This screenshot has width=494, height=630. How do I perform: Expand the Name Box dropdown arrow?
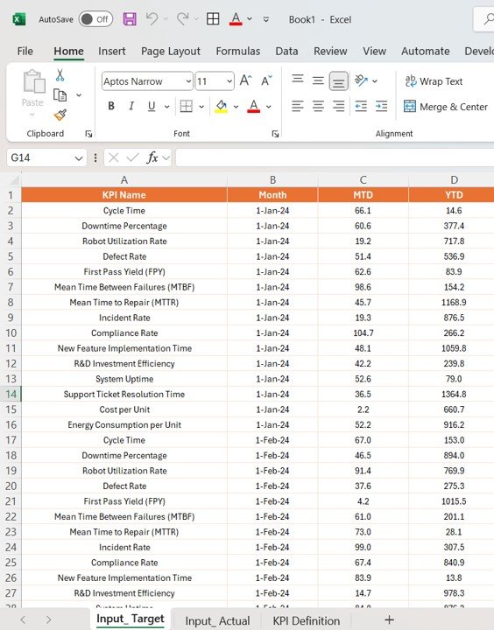(79, 158)
